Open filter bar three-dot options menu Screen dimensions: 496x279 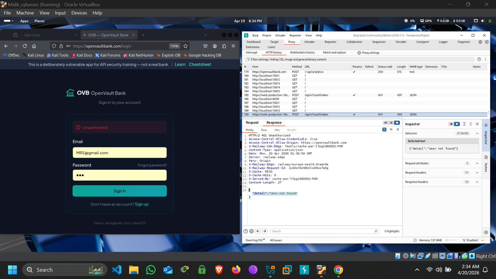[x=485, y=60]
